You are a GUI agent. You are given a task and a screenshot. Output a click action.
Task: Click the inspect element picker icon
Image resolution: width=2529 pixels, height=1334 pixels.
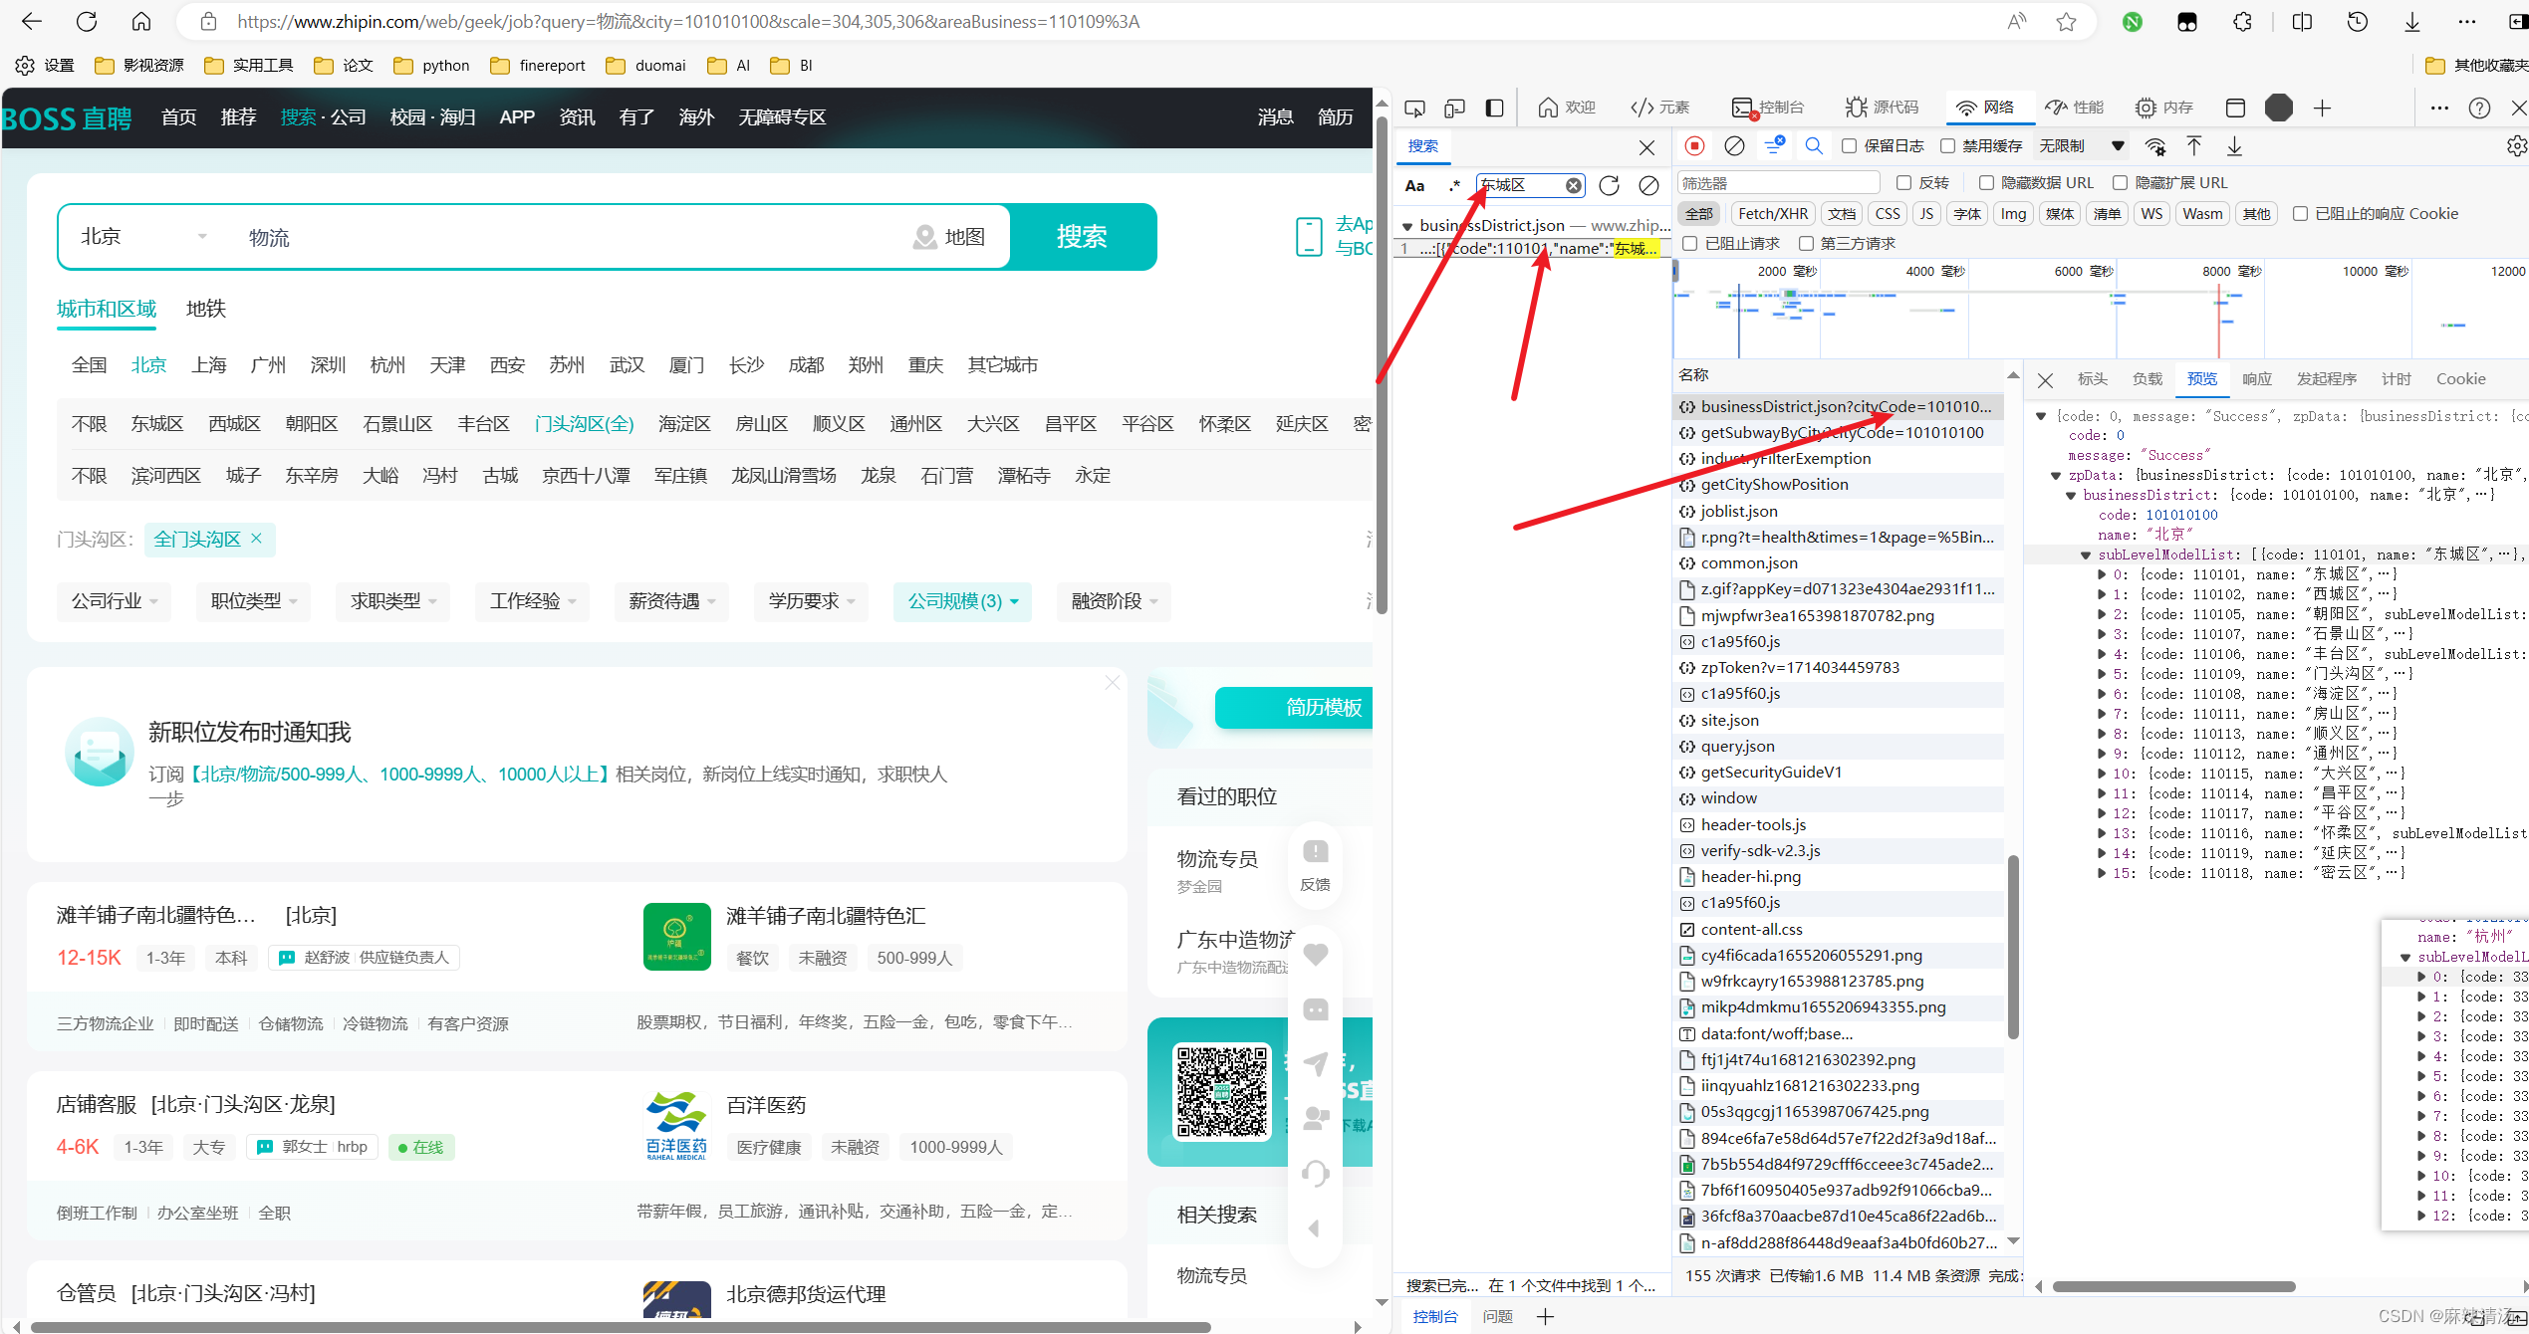1414,108
